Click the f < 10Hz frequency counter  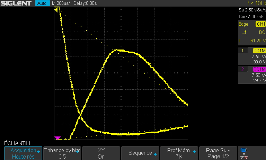[x=257, y=3]
